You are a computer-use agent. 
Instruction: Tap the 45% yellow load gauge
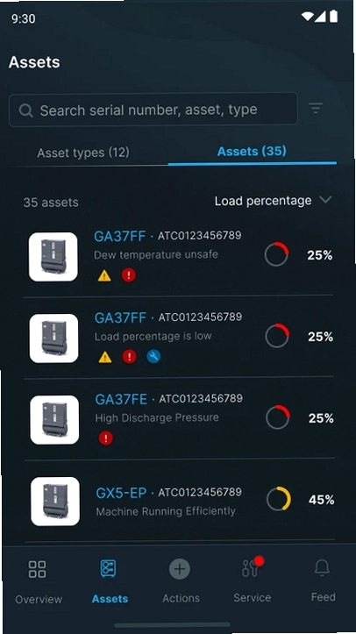tap(279, 499)
